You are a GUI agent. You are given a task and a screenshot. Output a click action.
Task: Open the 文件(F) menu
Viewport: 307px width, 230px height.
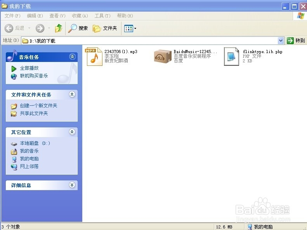[12, 16]
